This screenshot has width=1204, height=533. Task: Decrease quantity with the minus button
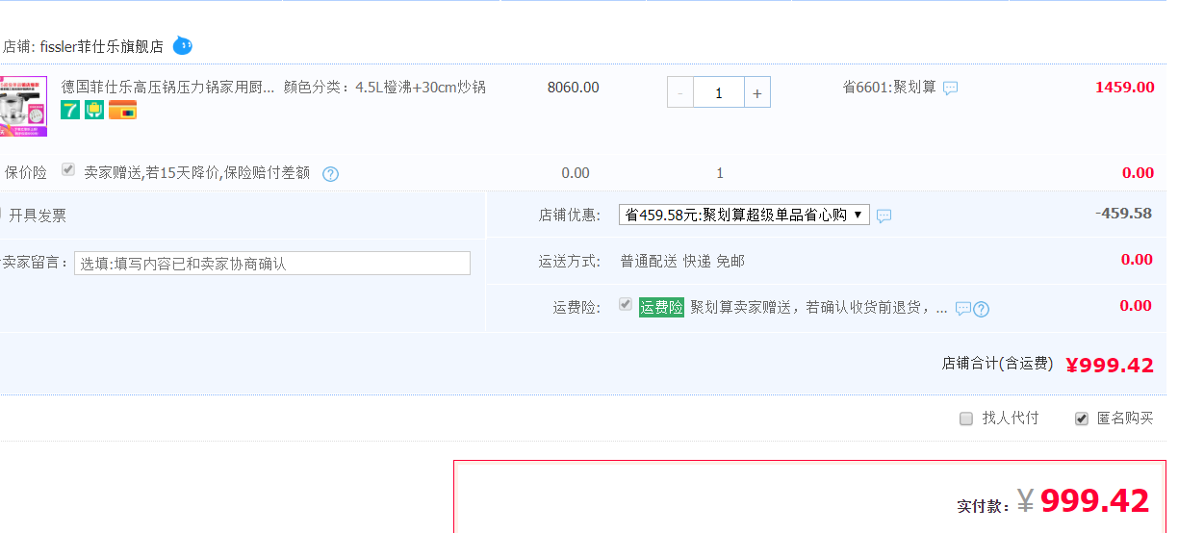[x=680, y=92]
